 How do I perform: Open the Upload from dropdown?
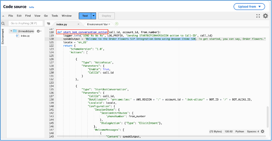[x=249, y=7]
